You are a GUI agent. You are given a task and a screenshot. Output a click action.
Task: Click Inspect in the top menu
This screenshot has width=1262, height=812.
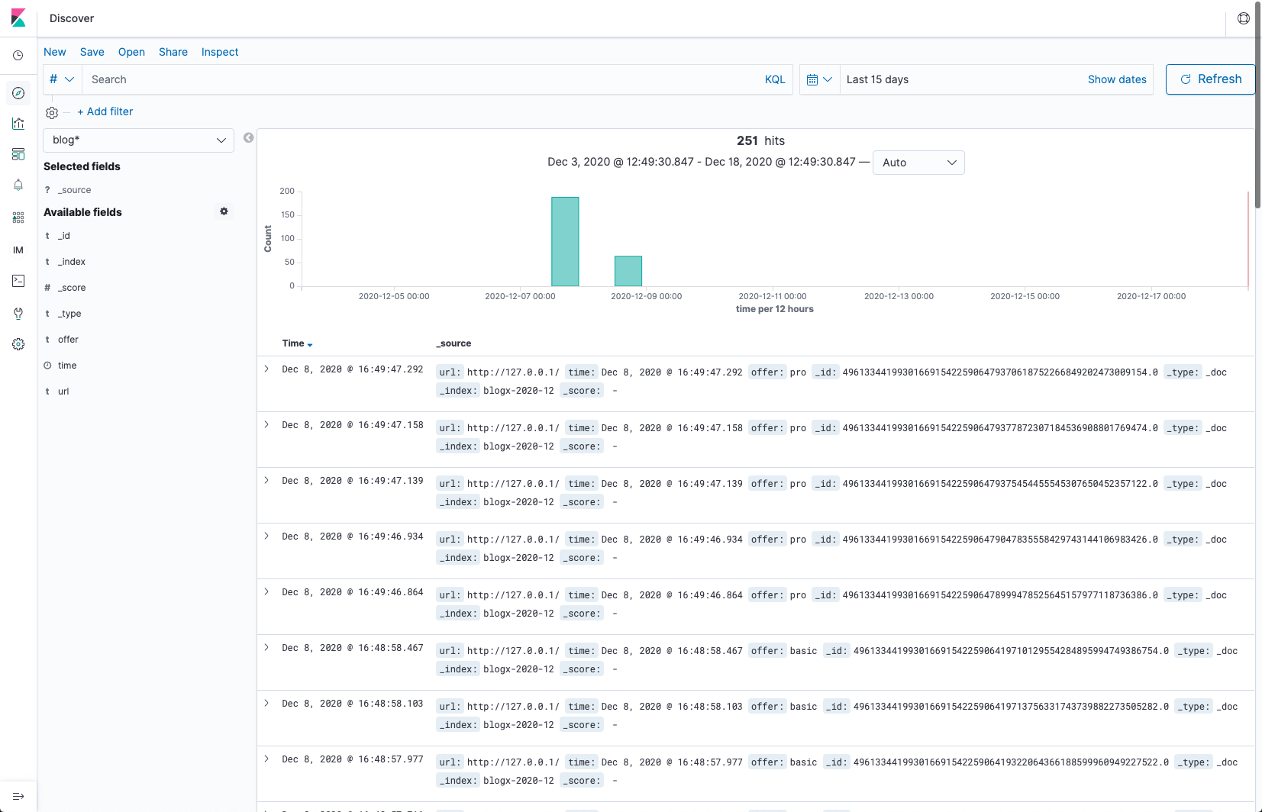220,52
